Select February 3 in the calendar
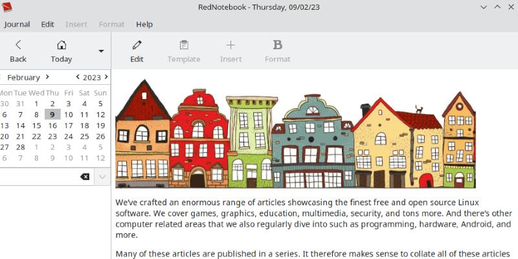518x259 pixels. [x=69, y=104]
